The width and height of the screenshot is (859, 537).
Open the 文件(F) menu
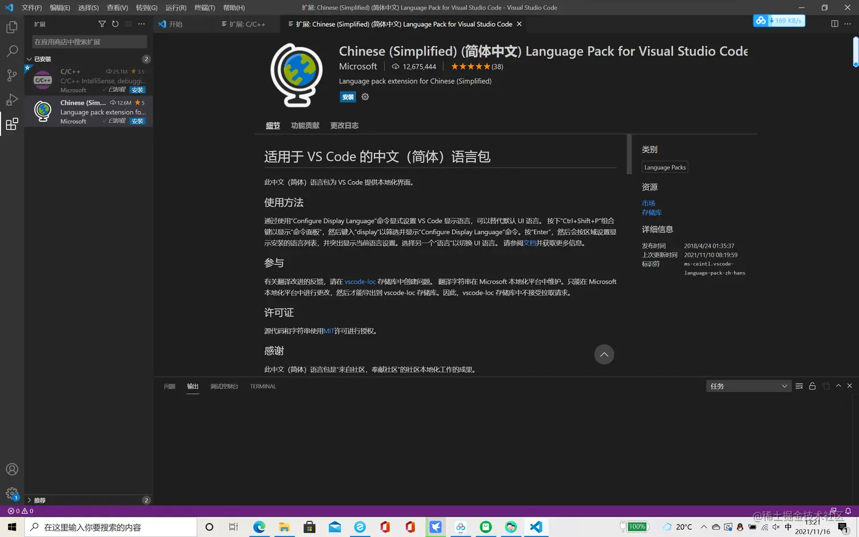pos(32,7)
